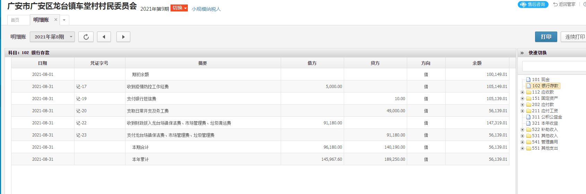Click 返回管家 return link
586x194 pixels.
pyautogui.click(x=564, y=5)
